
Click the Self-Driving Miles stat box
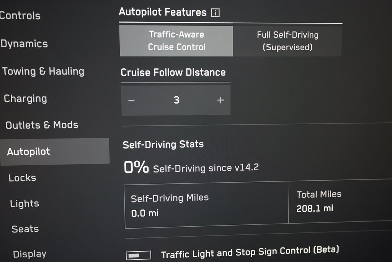207,205
